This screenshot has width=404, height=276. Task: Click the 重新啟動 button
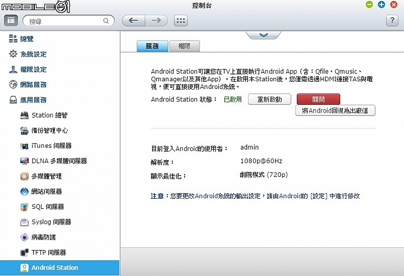pyautogui.click(x=269, y=99)
